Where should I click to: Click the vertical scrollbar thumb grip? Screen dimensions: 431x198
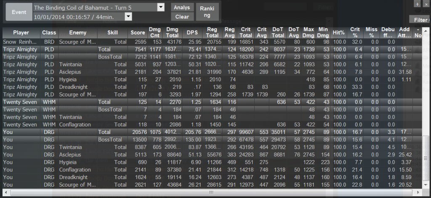426,158
